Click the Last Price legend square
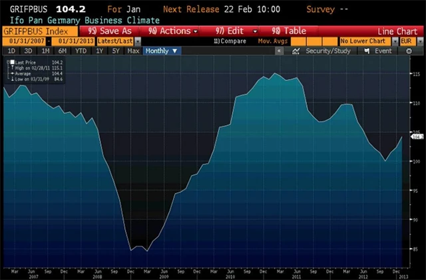 (x=10, y=63)
